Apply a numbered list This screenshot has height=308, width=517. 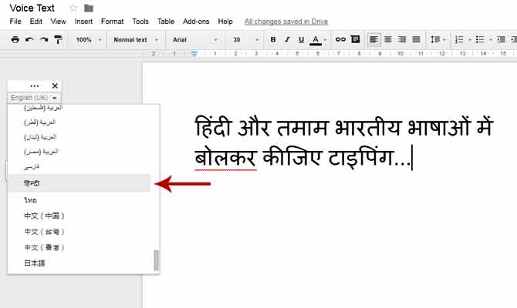(x=459, y=39)
